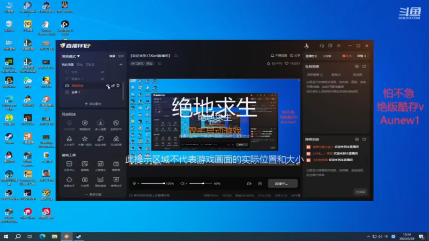The image size is (429, 241).
Task: Click the 绝地求生 preview canvas
Action: point(214,122)
